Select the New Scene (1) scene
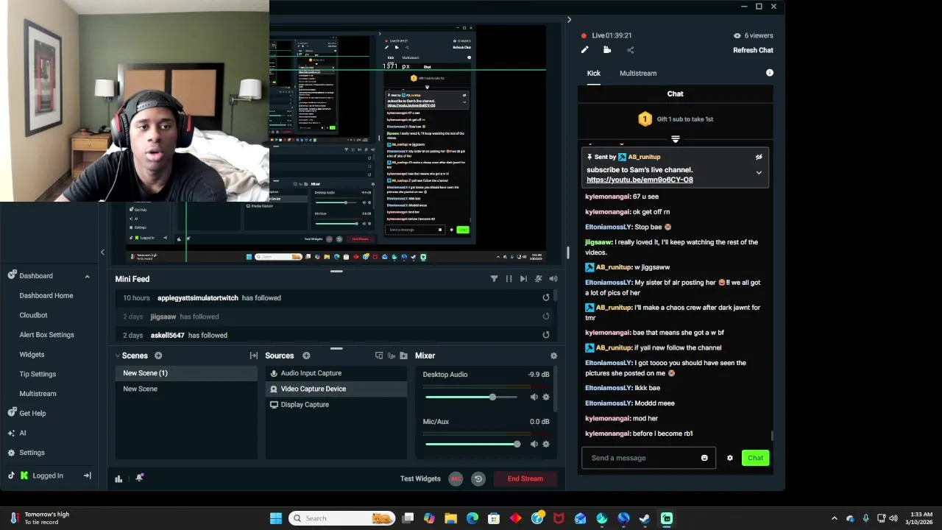Image resolution: width=942 pixels, height=530 pixels. click(186, 373)
